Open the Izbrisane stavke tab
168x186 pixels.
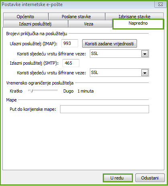coord(134,16)
